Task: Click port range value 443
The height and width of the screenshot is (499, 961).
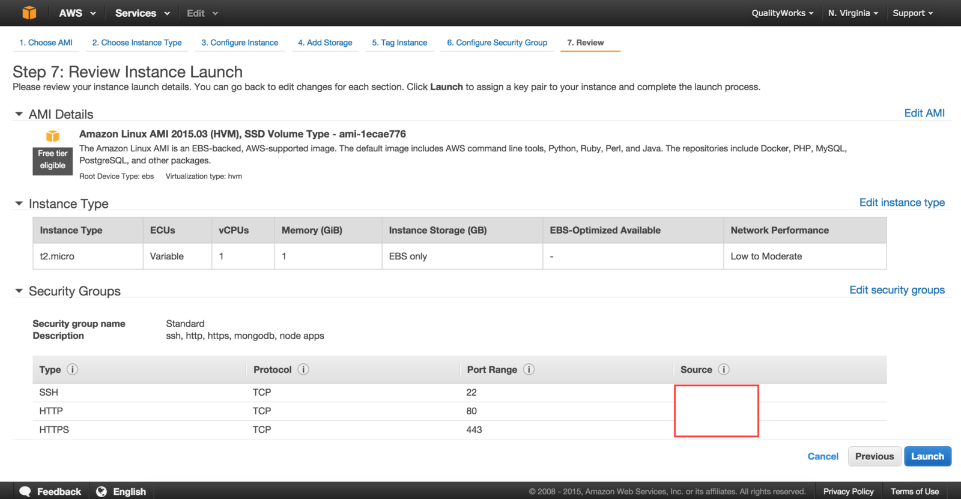Action: click(474, 429)
